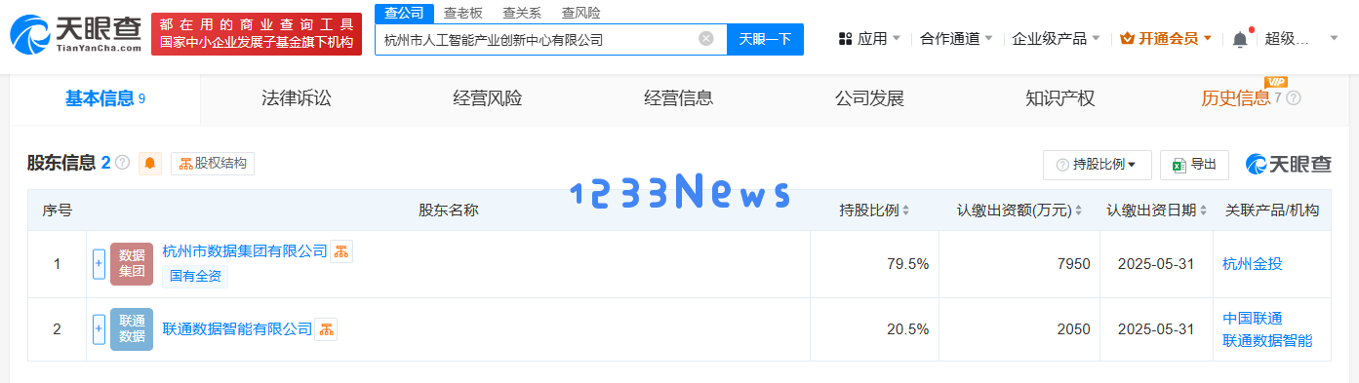Switch to the 基本信息 tab
Screen dimensions: 1359x383
coord(105,98)
